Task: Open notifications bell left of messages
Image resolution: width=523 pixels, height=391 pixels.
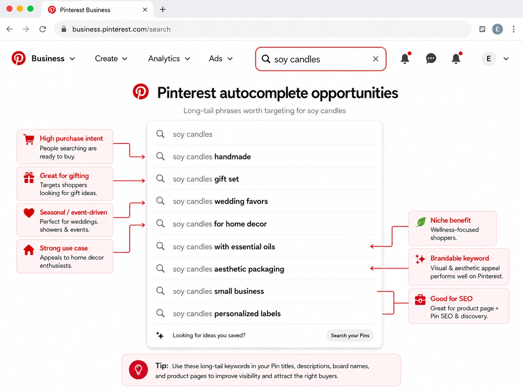Action: point(405,58)
